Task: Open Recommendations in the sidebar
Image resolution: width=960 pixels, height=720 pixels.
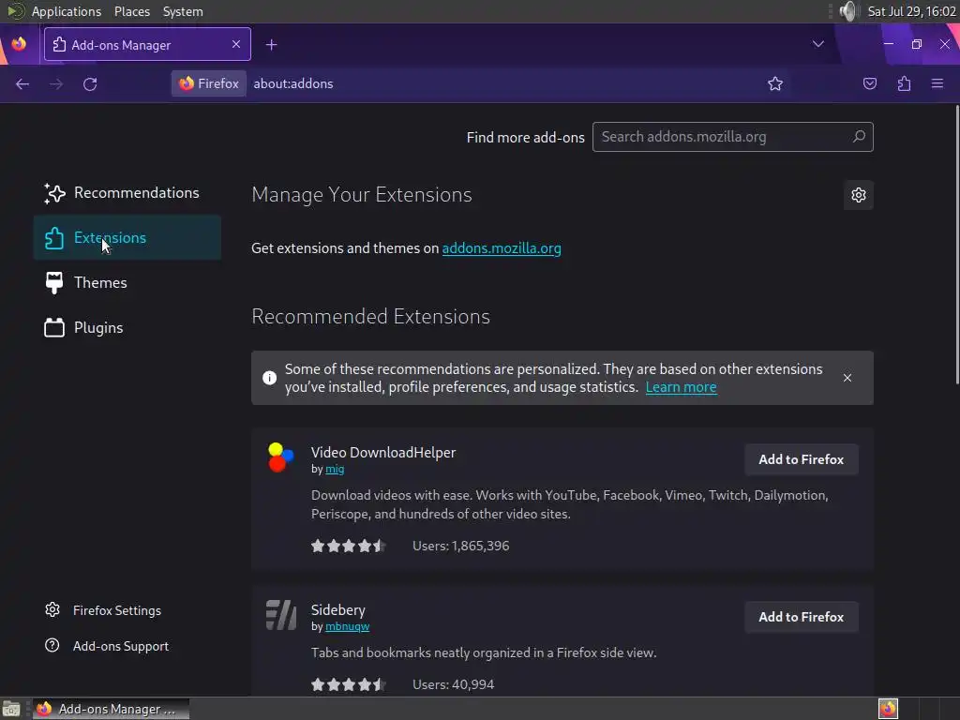Action: point(127,193)
